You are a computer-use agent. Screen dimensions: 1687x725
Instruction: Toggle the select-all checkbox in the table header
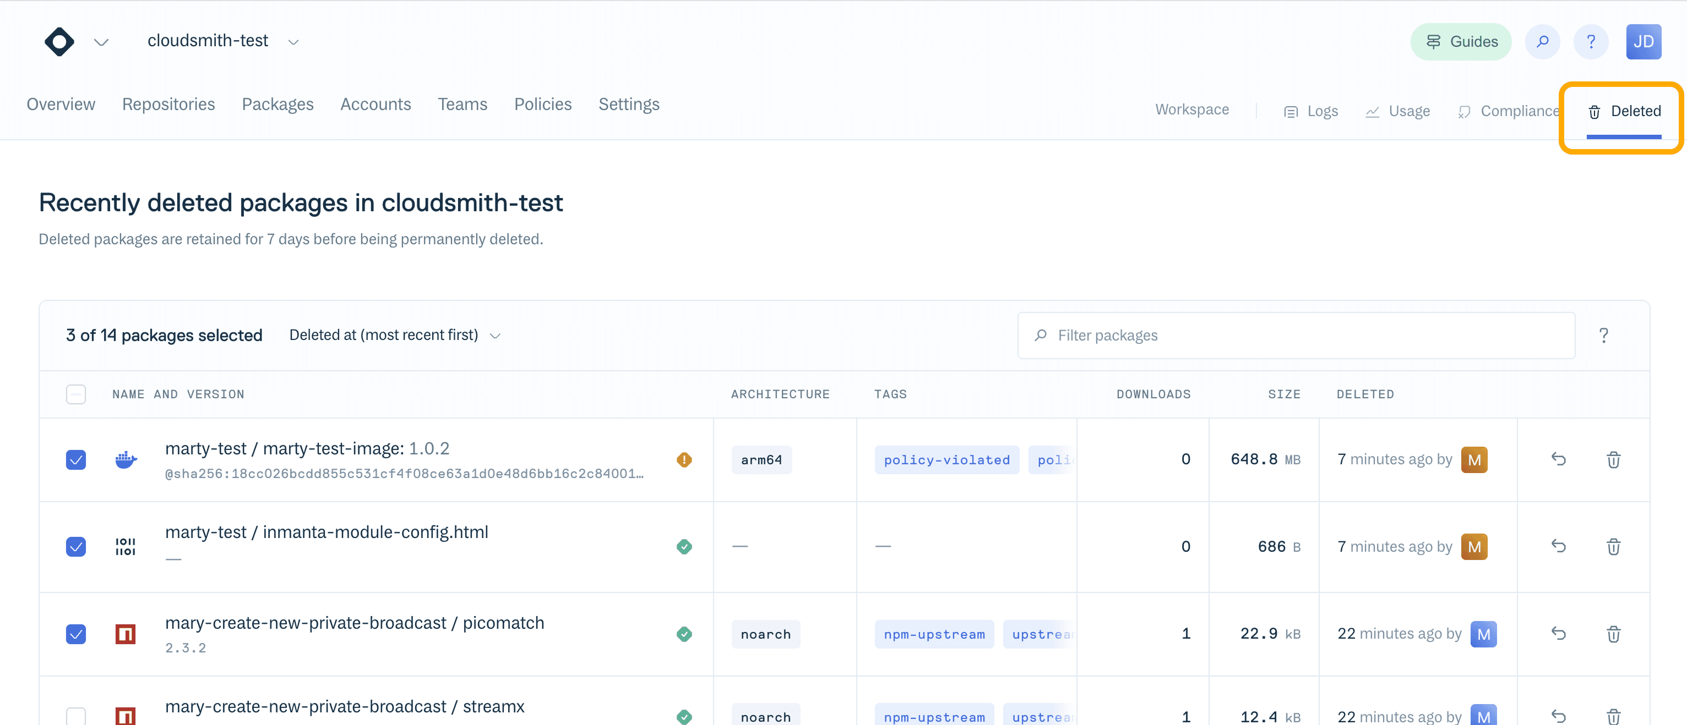click(76, 394)
